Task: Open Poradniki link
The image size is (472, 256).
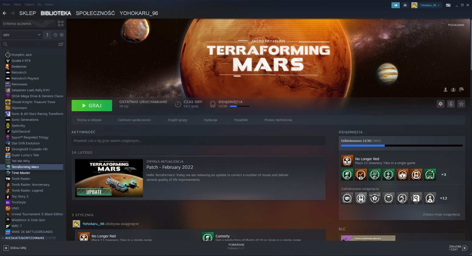Action: click(241, 120)
